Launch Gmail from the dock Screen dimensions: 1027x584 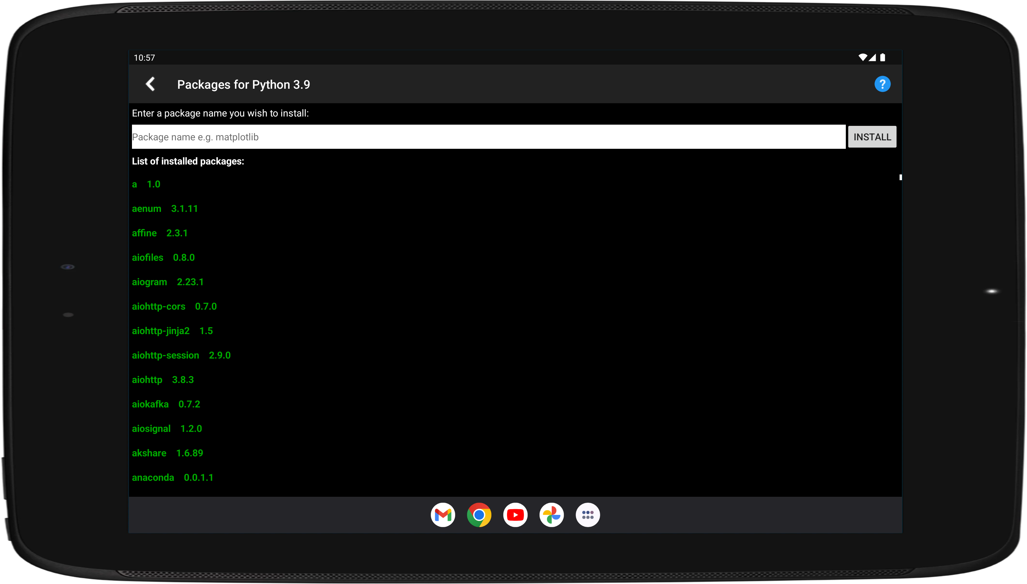[x=443, y=515]
